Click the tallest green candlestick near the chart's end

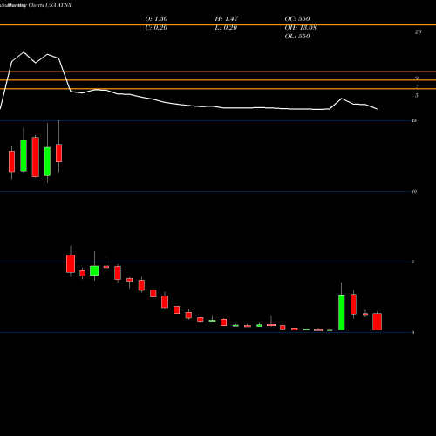point(342,312)
